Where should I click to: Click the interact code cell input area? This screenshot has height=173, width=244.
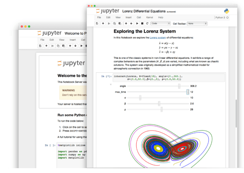[169, 78]
